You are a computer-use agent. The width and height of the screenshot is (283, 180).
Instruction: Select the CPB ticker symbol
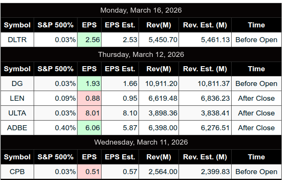(17, 172)
